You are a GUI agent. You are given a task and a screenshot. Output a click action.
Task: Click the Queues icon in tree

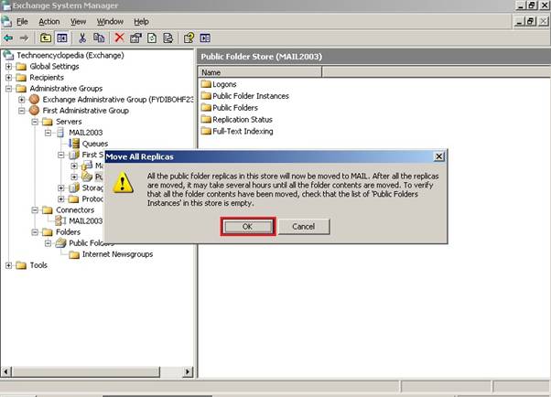pyautogui.click(x=74, y=144)
